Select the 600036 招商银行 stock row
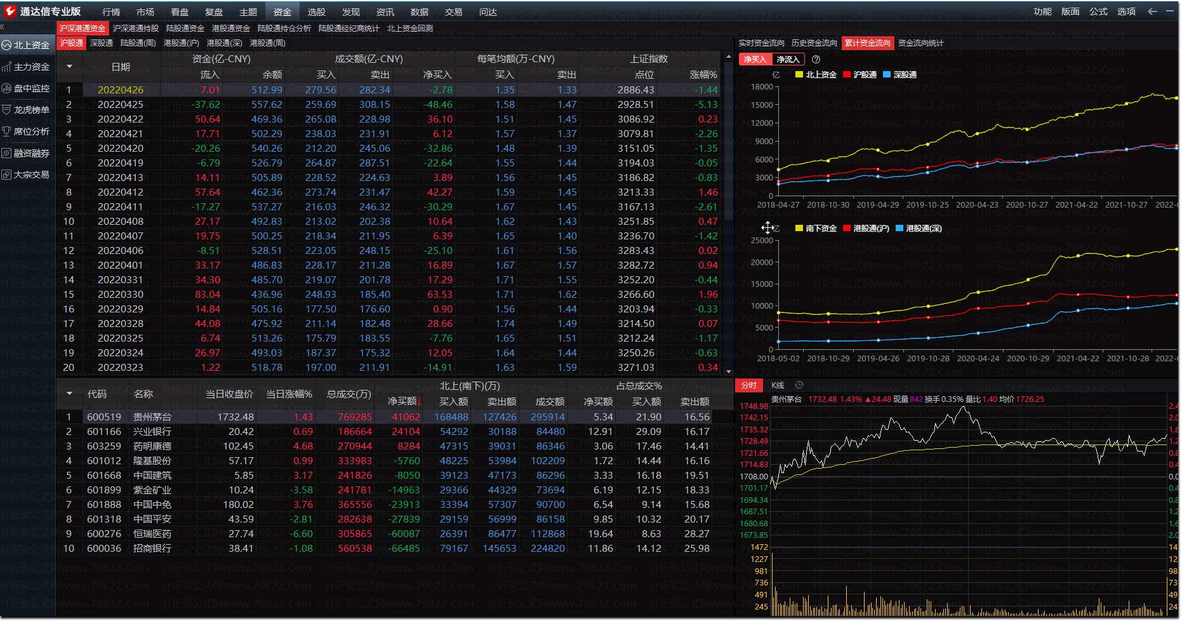Viewport: 1182px width, 621px height. click(x=385, y=549)
